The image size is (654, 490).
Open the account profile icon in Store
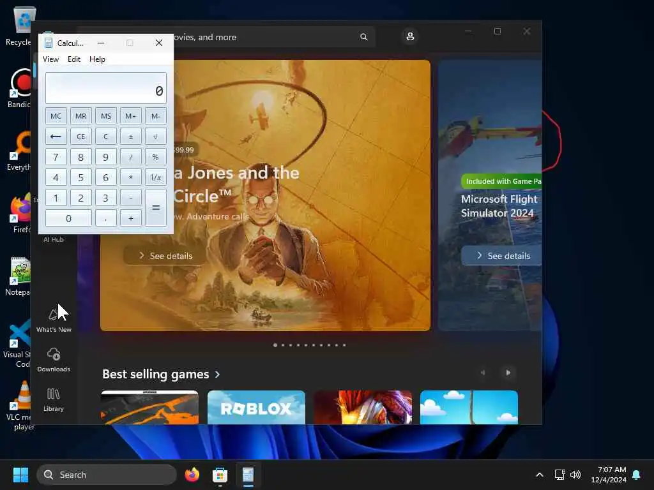pyautogui.click(x=410, y=36)
